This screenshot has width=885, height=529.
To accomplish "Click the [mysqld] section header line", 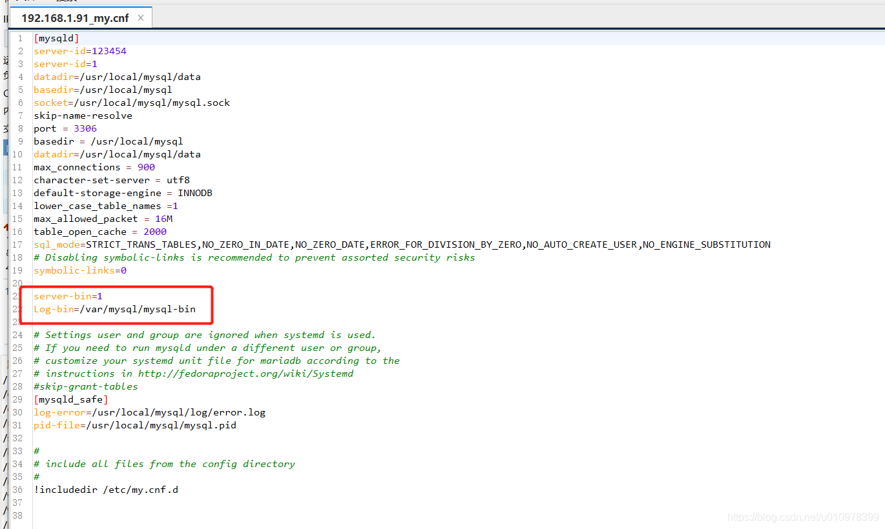I will [56, 38].
